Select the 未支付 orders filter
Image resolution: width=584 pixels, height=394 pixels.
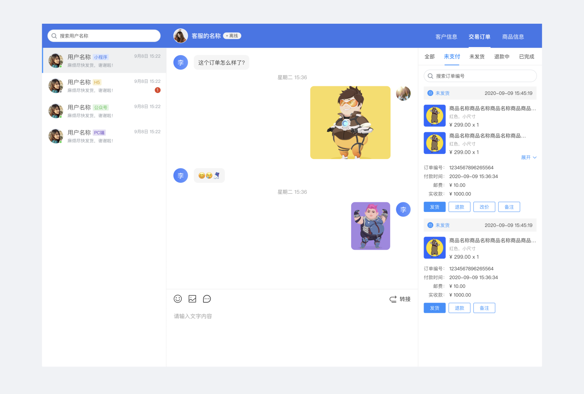tap(452, 57)
